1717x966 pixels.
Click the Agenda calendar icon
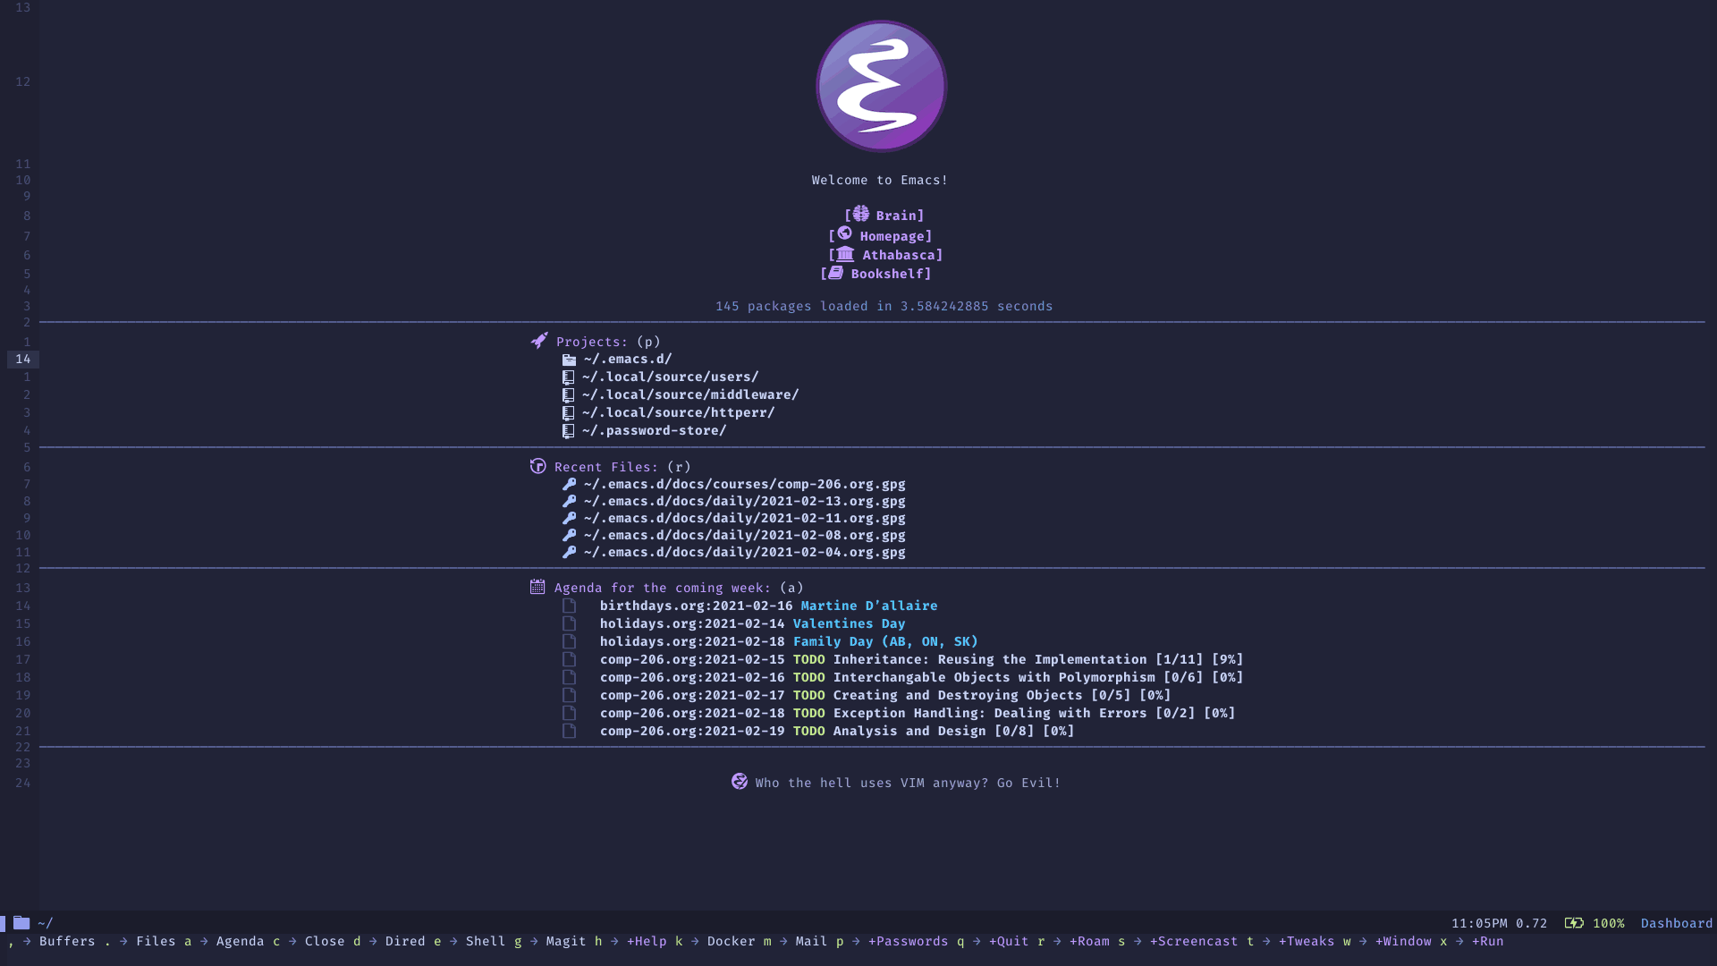pos(537,588)
